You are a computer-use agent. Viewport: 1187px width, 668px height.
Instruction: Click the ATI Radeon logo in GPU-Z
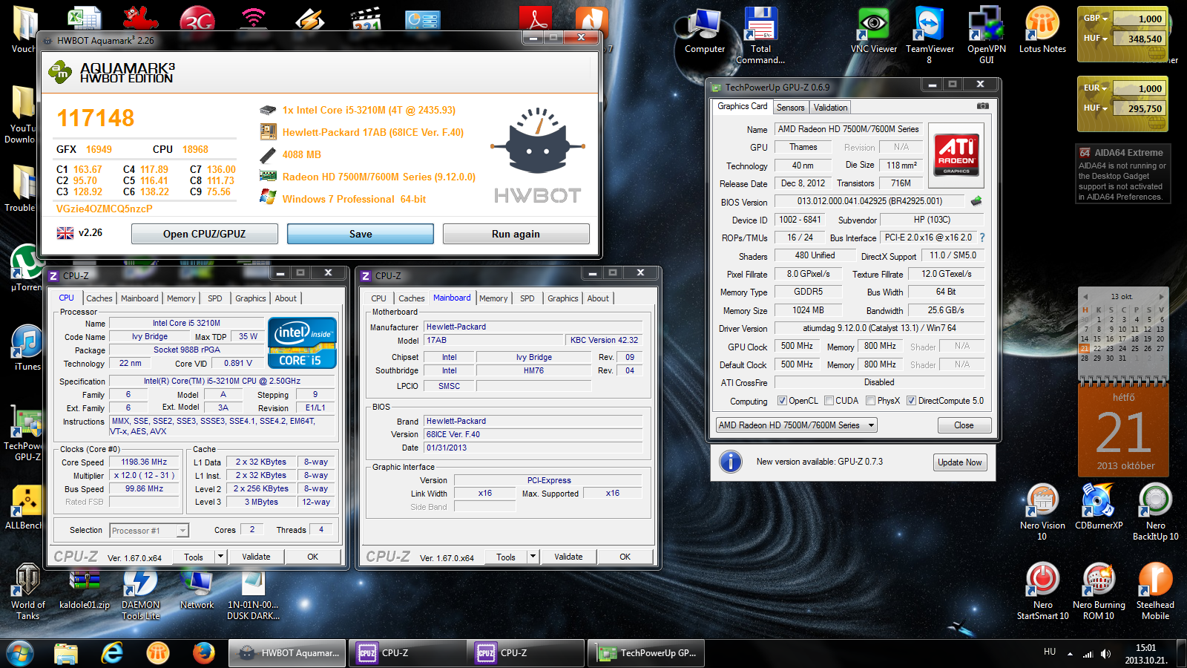click(x=956, y=154)
